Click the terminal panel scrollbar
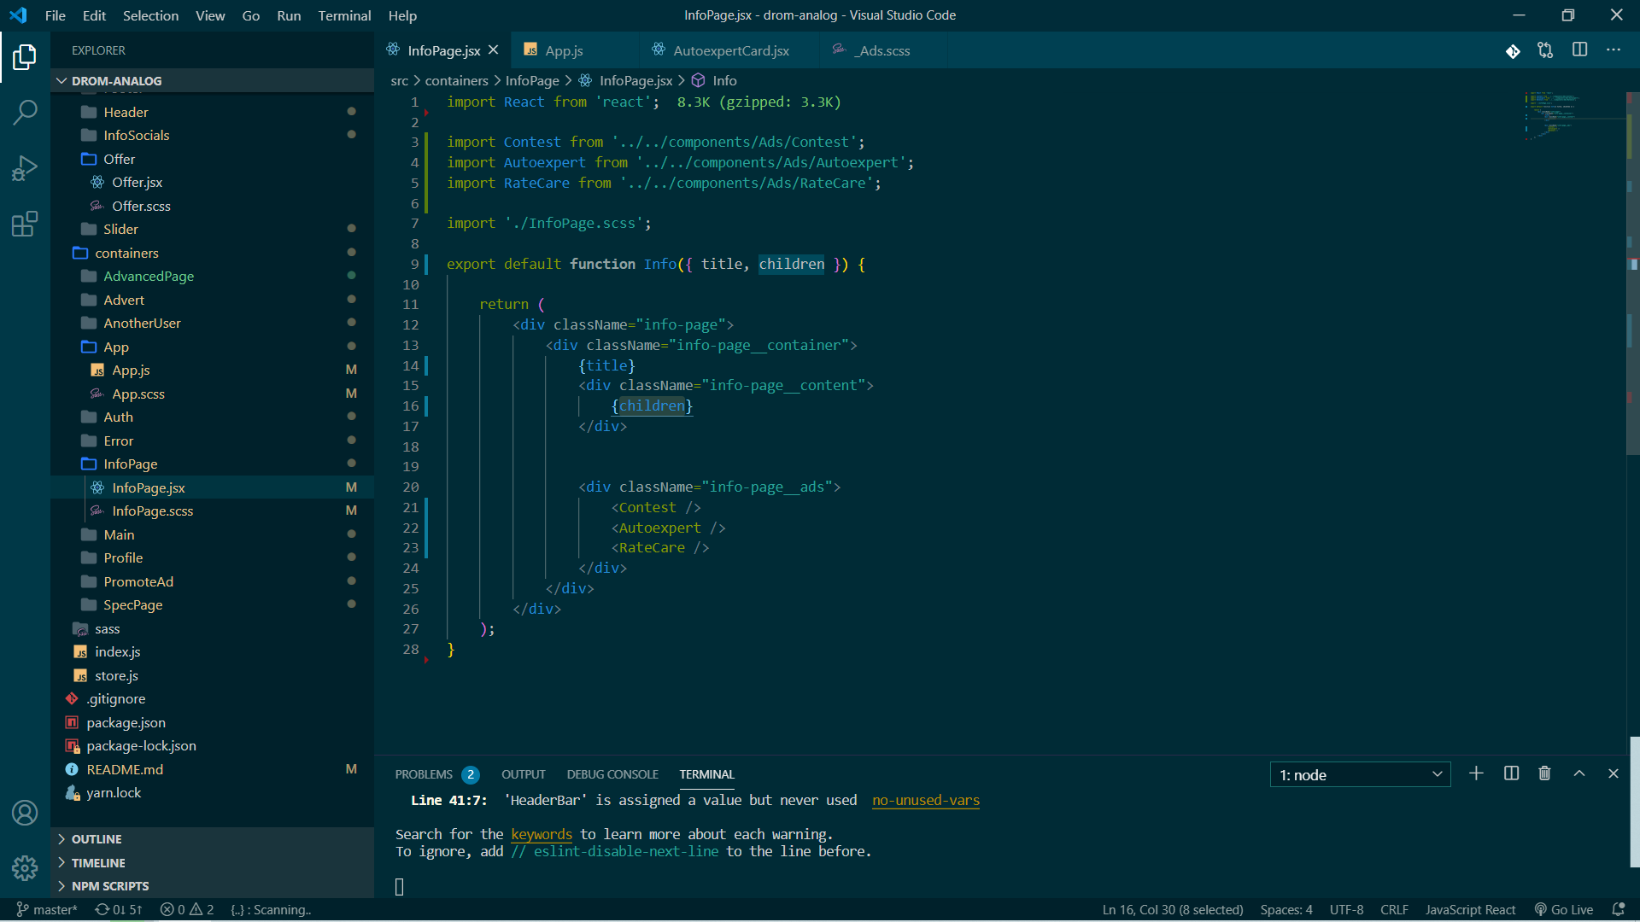 [1634, 802]
